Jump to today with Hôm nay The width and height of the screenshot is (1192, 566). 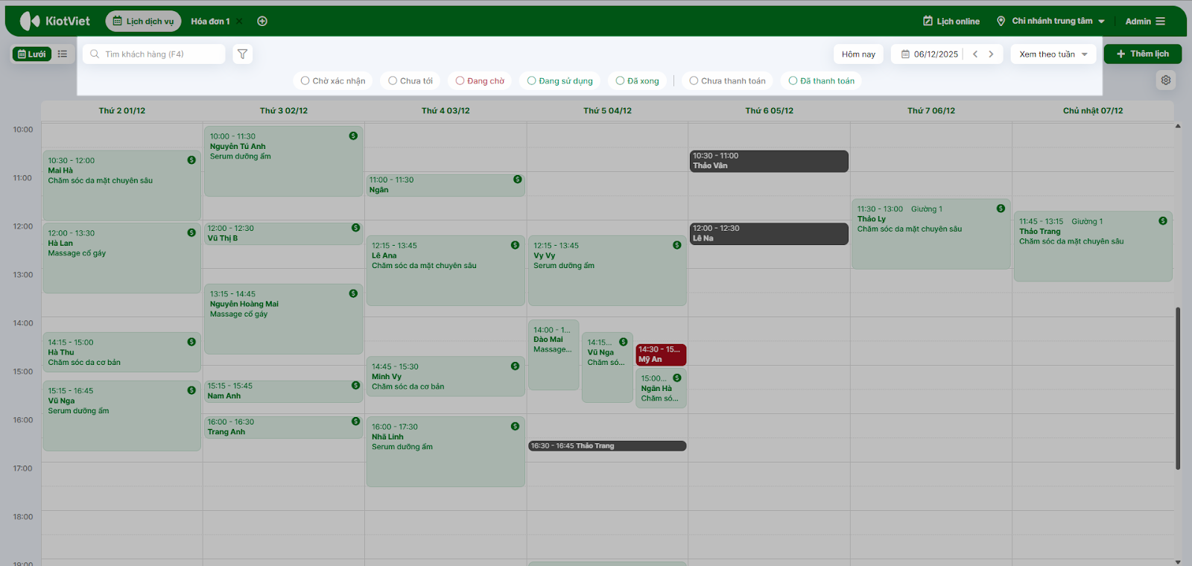(858, 54)
